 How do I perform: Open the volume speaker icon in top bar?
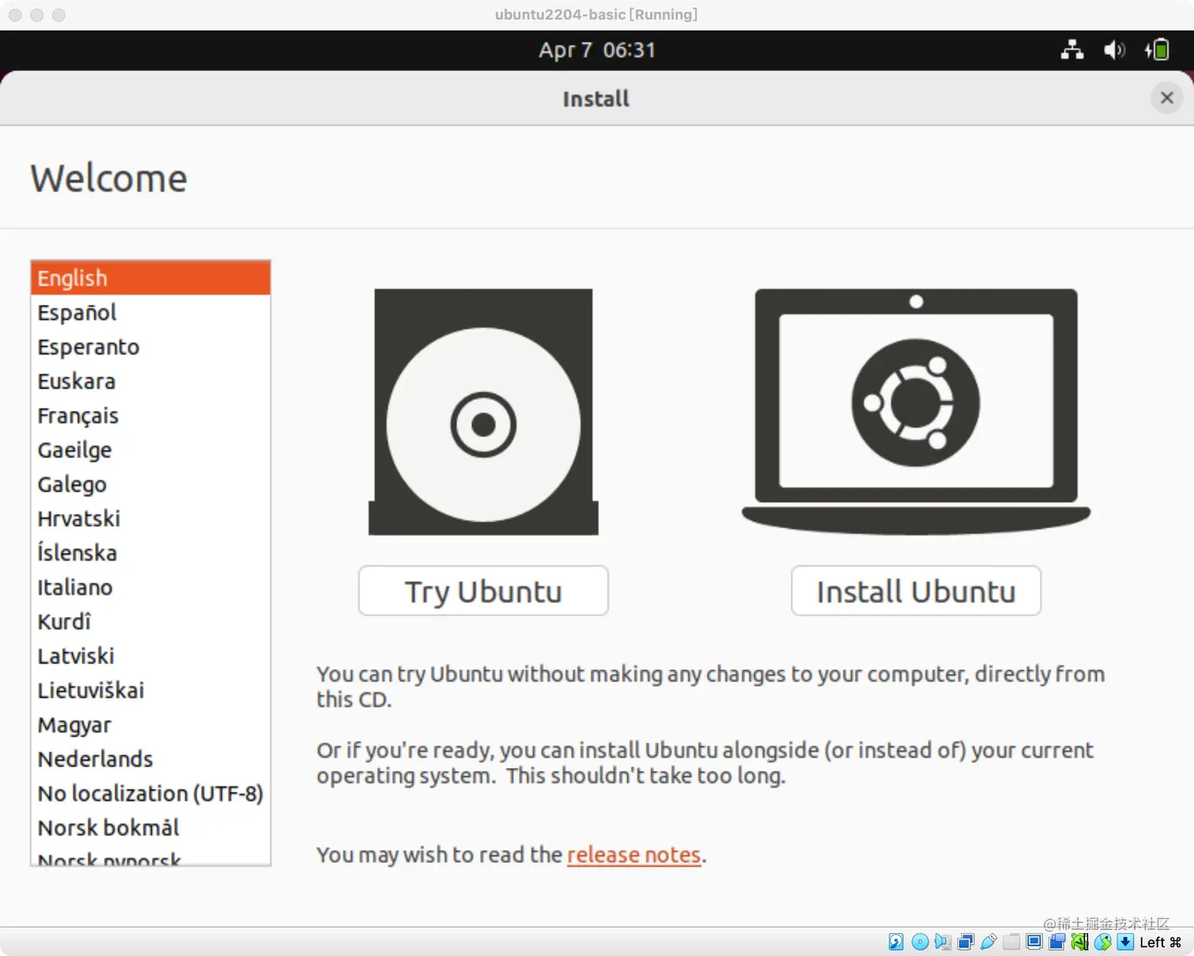[1114, 50]
